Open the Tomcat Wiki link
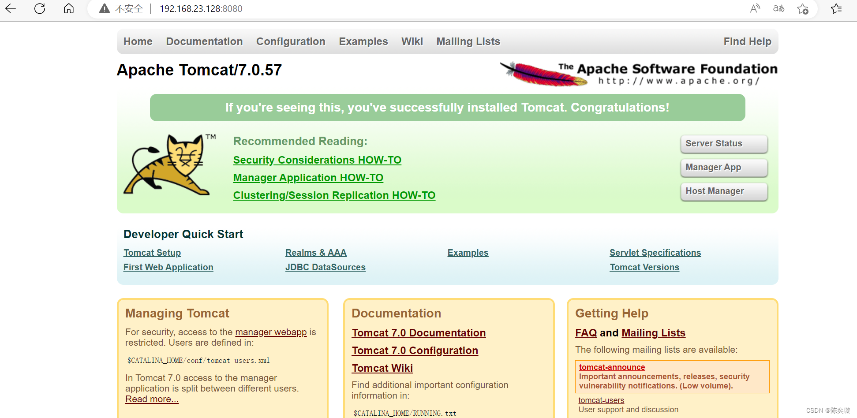857x418 pixels. point(382,368)
